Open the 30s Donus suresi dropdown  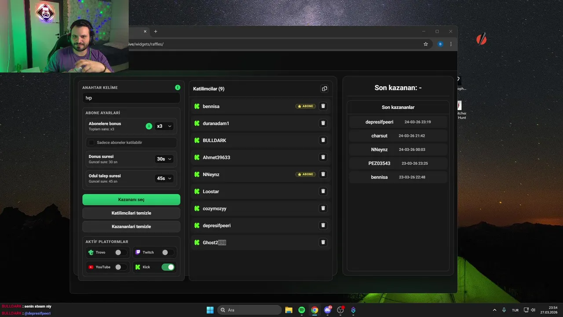pos(164,159)
